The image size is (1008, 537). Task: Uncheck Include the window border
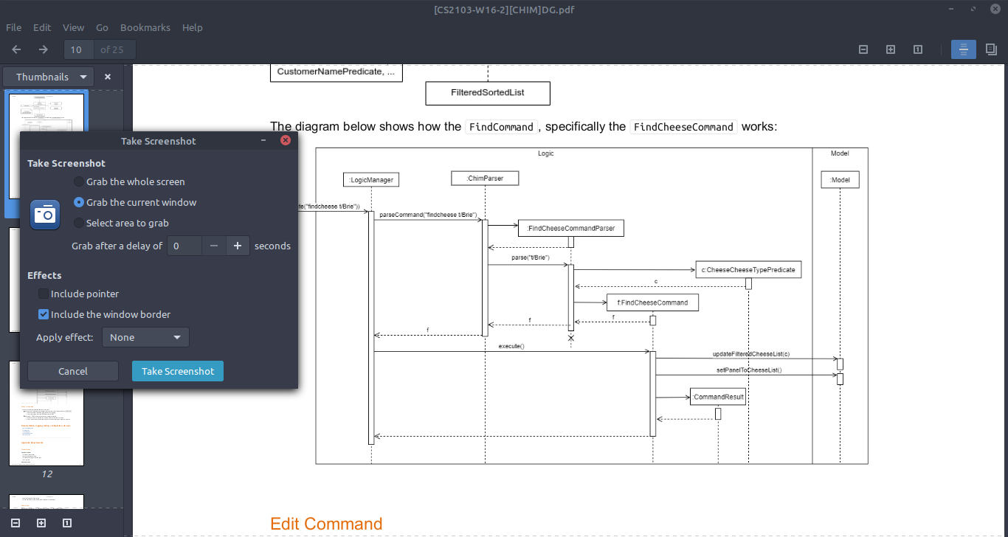click(x=43, y=314)
